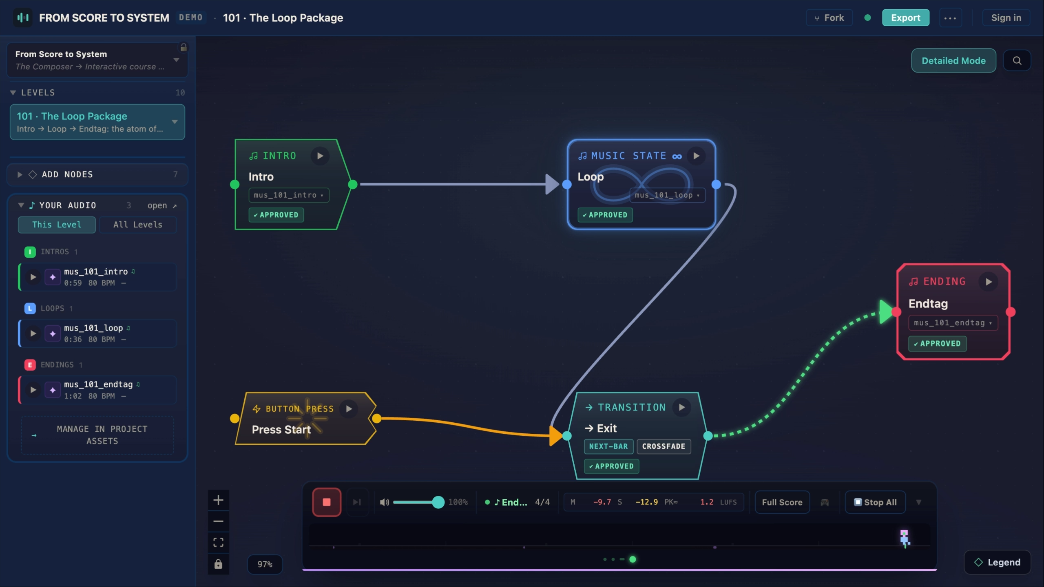Toggle the Intro node APPROVED badge
Image resolution: width=1044 pixels, height=587 pixels.
click(276, 215)
